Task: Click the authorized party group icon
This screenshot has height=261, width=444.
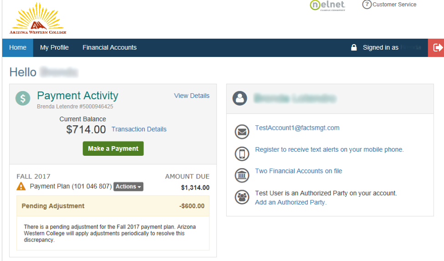Action: click(x=242, y=197)
